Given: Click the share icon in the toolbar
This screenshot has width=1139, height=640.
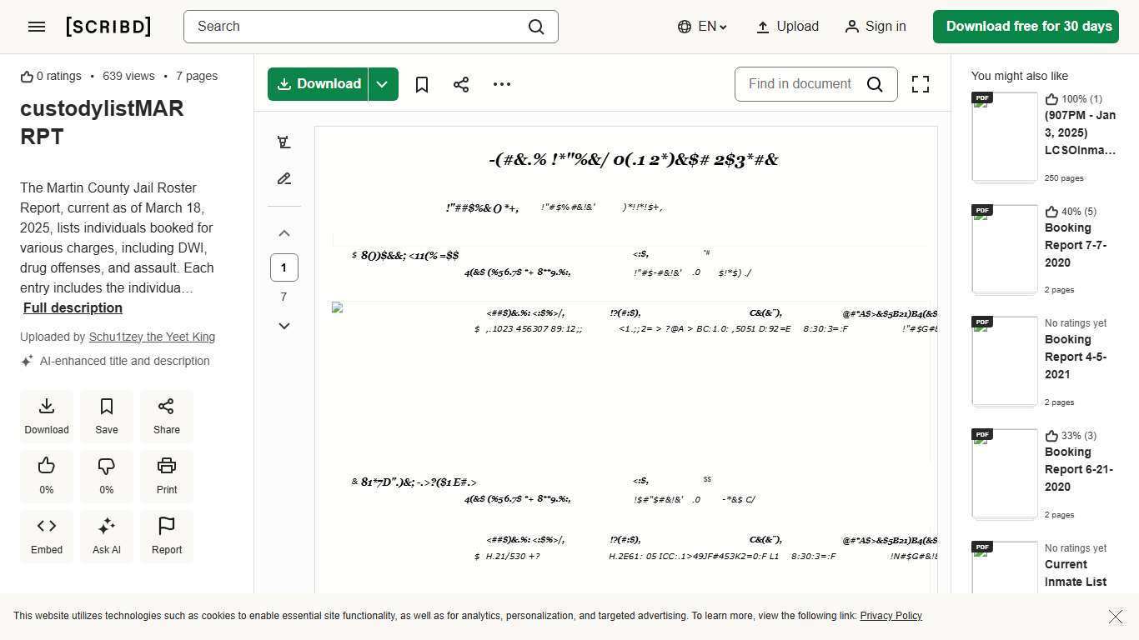Looking at the screenshot, I should tap(461, 84).
